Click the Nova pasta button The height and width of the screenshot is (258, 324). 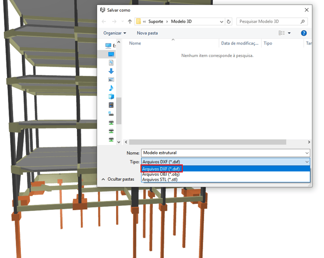click(x=147, y=33)
